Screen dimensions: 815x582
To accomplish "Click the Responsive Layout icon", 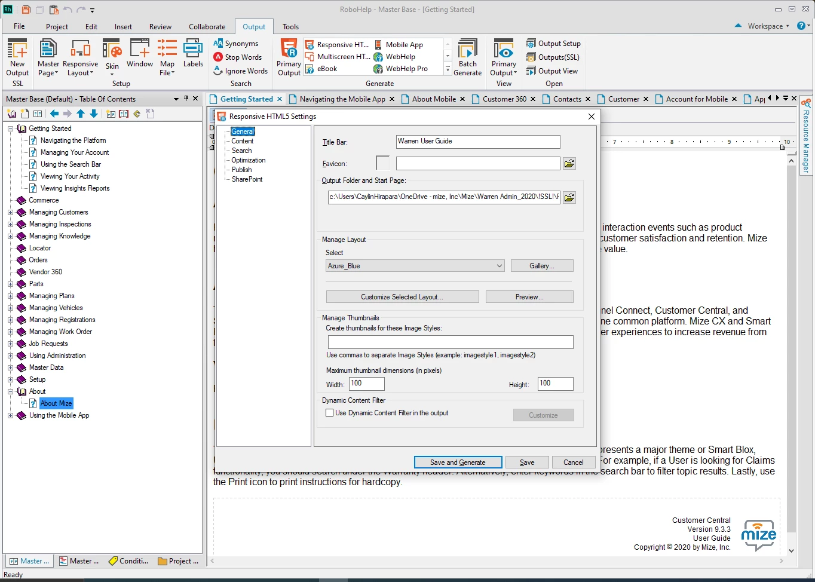I will [x=80, y=57].
